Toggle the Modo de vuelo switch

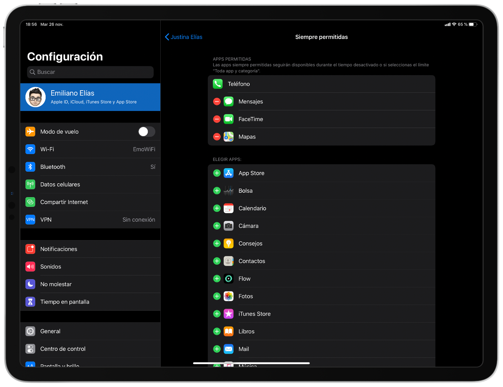(146, 132)
